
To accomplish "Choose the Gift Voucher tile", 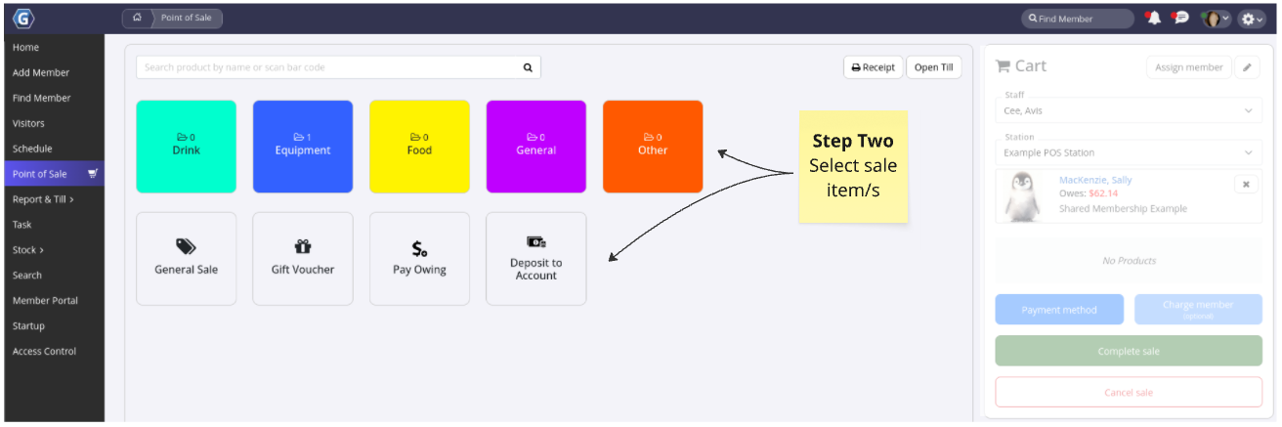I will click(303, 259).
